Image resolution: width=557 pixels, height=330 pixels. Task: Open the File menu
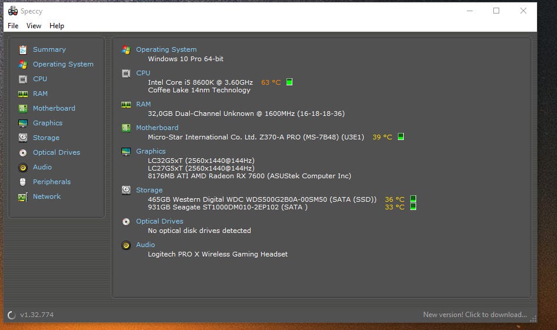pyautogui.click(x=13, y=26)
